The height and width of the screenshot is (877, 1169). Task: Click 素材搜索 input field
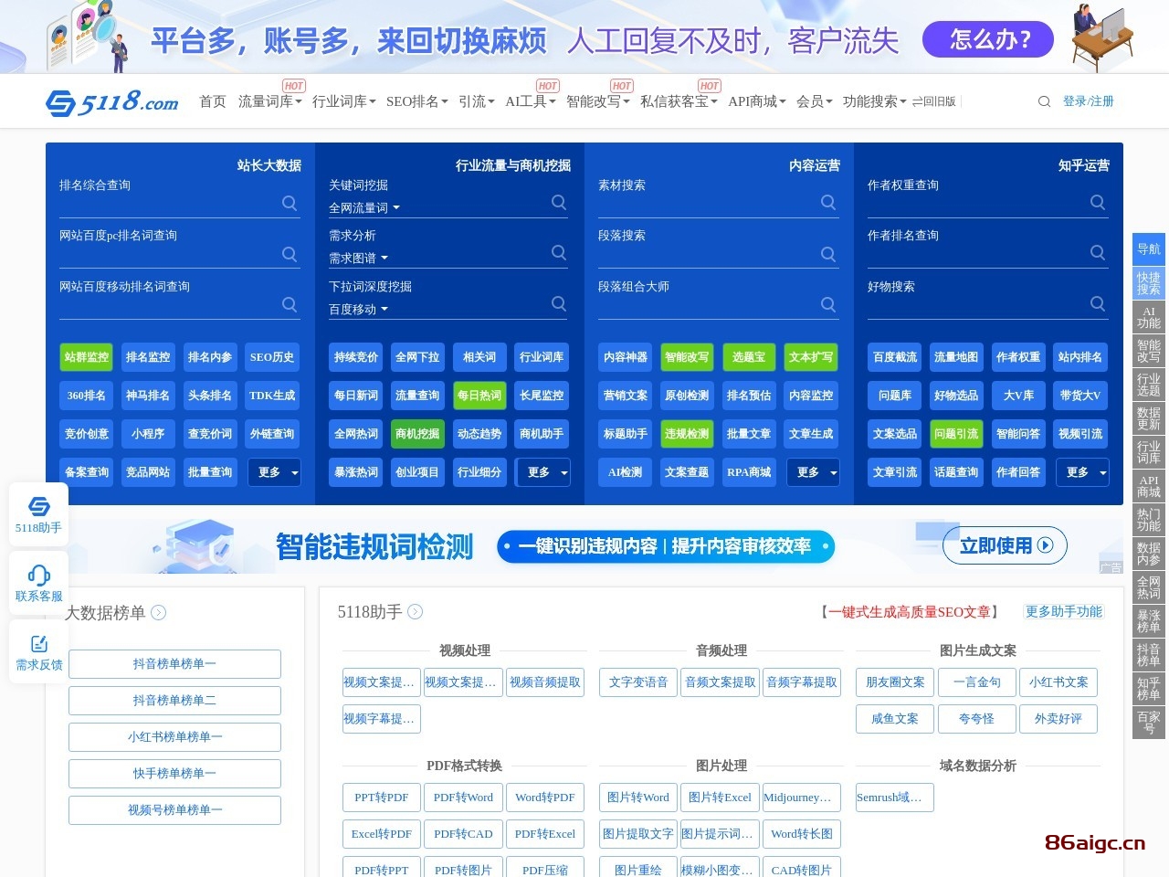(x=708, y=203)
